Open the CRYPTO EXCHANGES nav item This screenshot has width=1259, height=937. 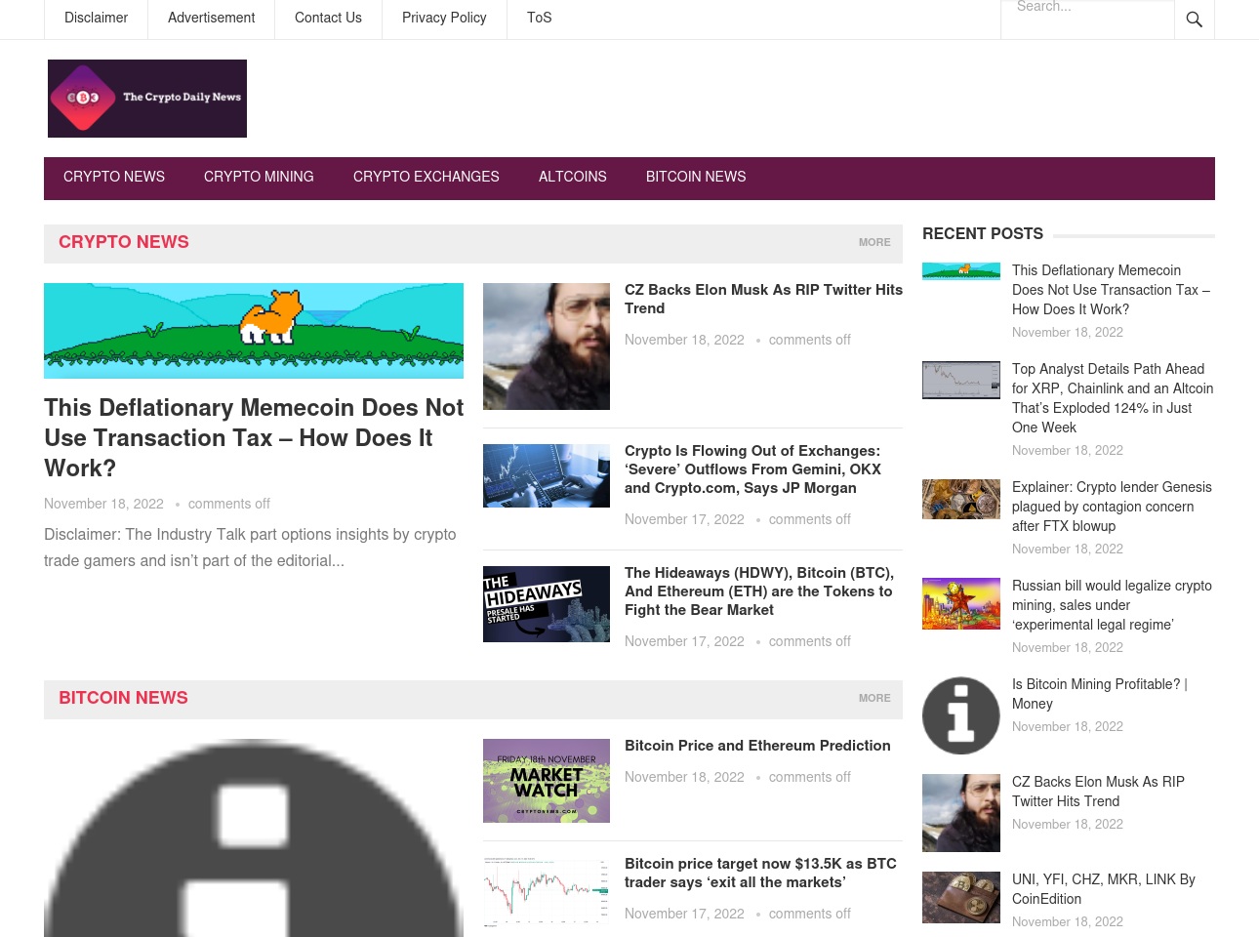[x=426, y=177]
